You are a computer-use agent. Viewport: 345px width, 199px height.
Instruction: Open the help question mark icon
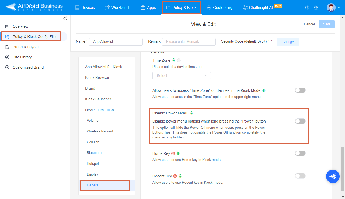pos(307,8)
